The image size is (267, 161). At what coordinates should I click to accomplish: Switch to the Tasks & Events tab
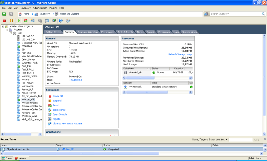(125, 32)
